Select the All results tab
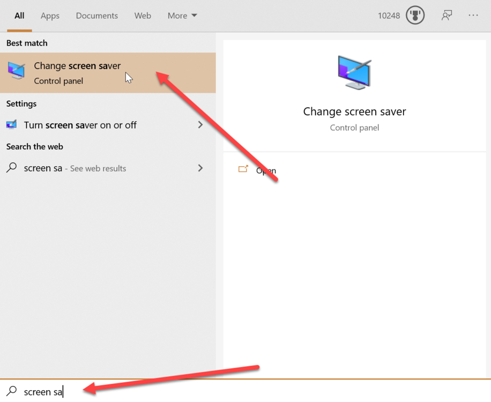 19,16
